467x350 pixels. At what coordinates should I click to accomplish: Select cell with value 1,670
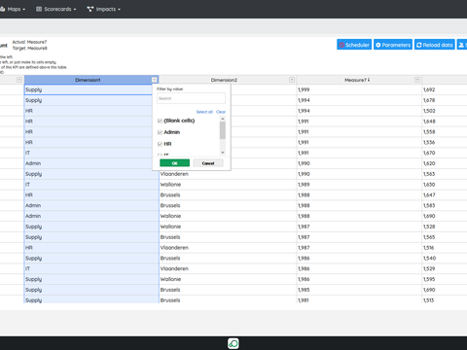(445, 153)
